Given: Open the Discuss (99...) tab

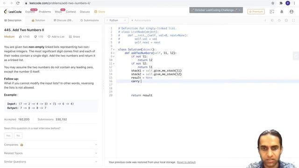Looking at the screenshot, I should [64, 20].
